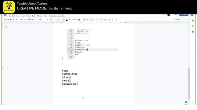Screen dimensions: 197x110
Task: Expand bulleted list style arrow
Action: [x=107, y=20]
